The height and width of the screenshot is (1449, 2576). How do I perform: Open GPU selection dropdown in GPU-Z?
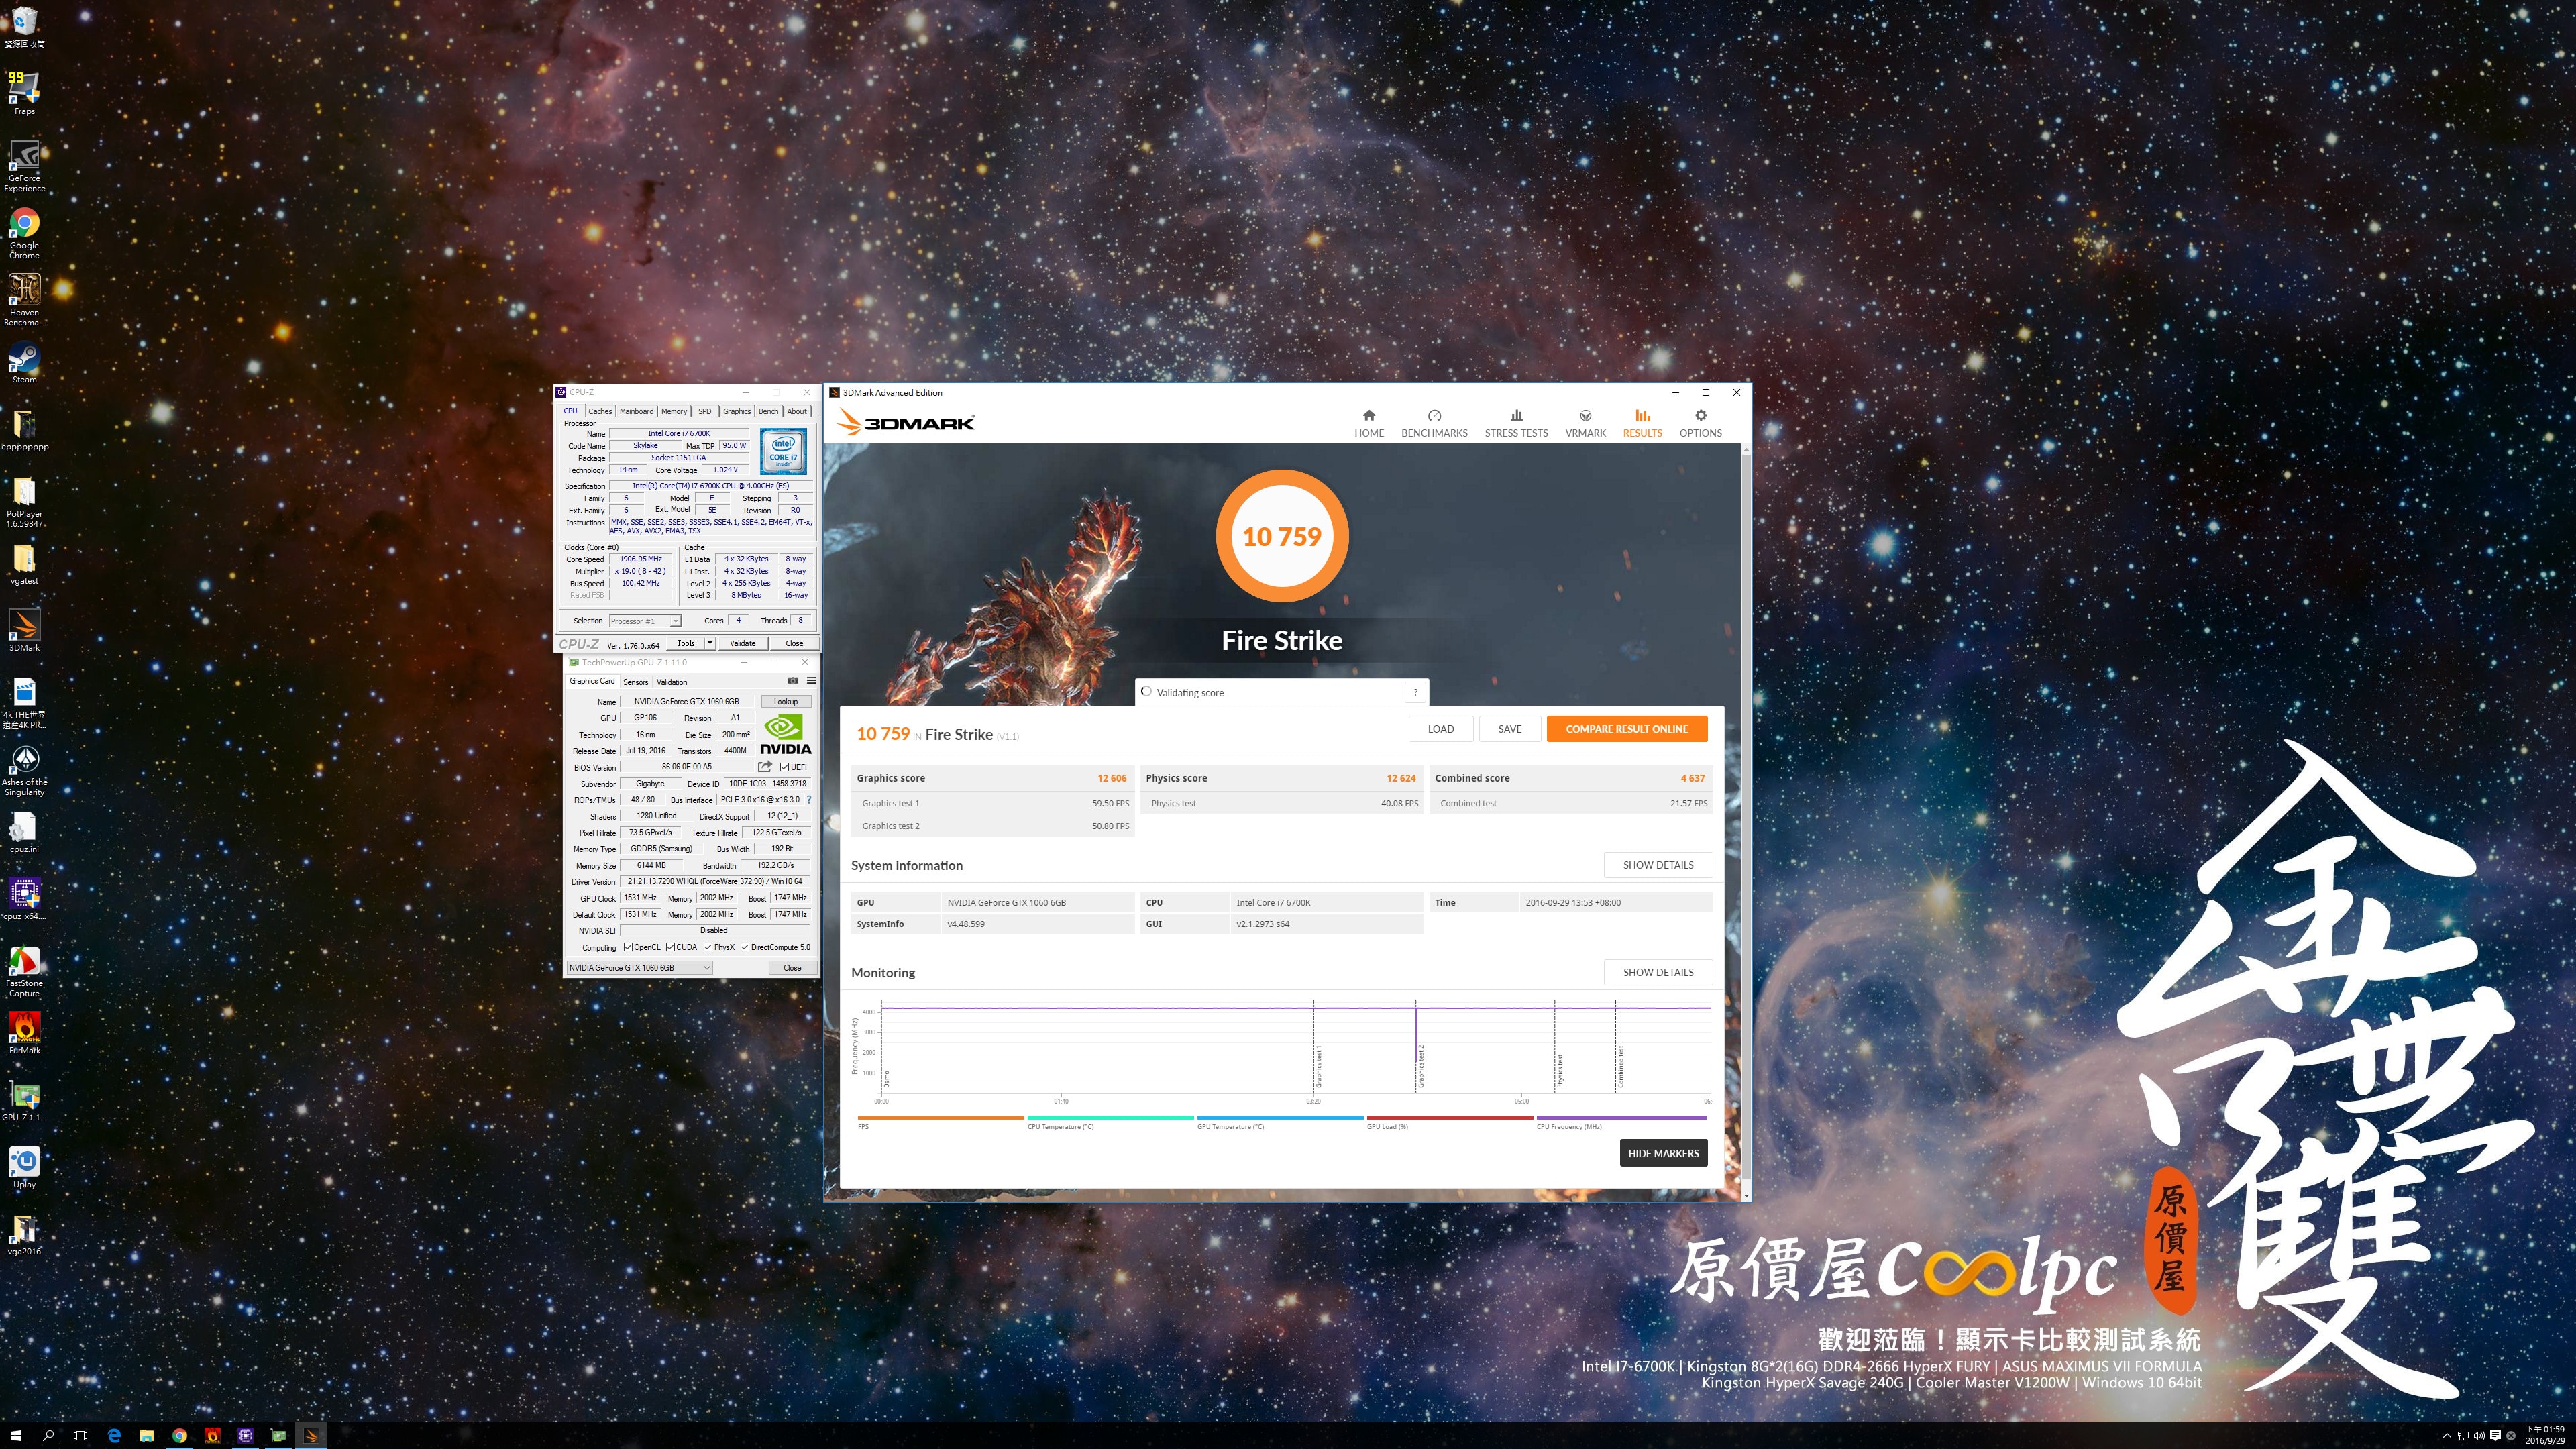click(639, 967)
